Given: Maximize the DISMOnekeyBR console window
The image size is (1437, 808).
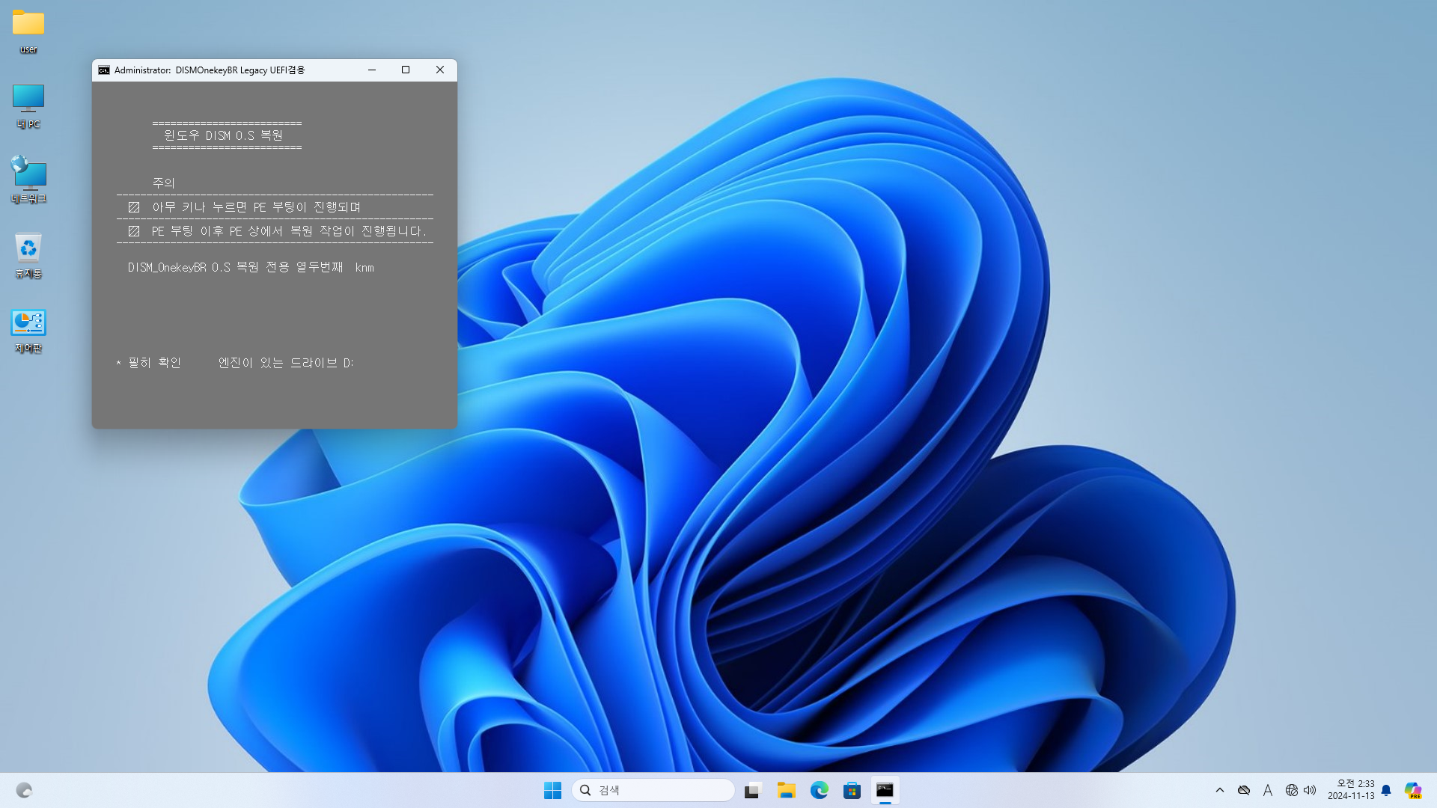Looking at the screenshot, I should tap(406, 70).
